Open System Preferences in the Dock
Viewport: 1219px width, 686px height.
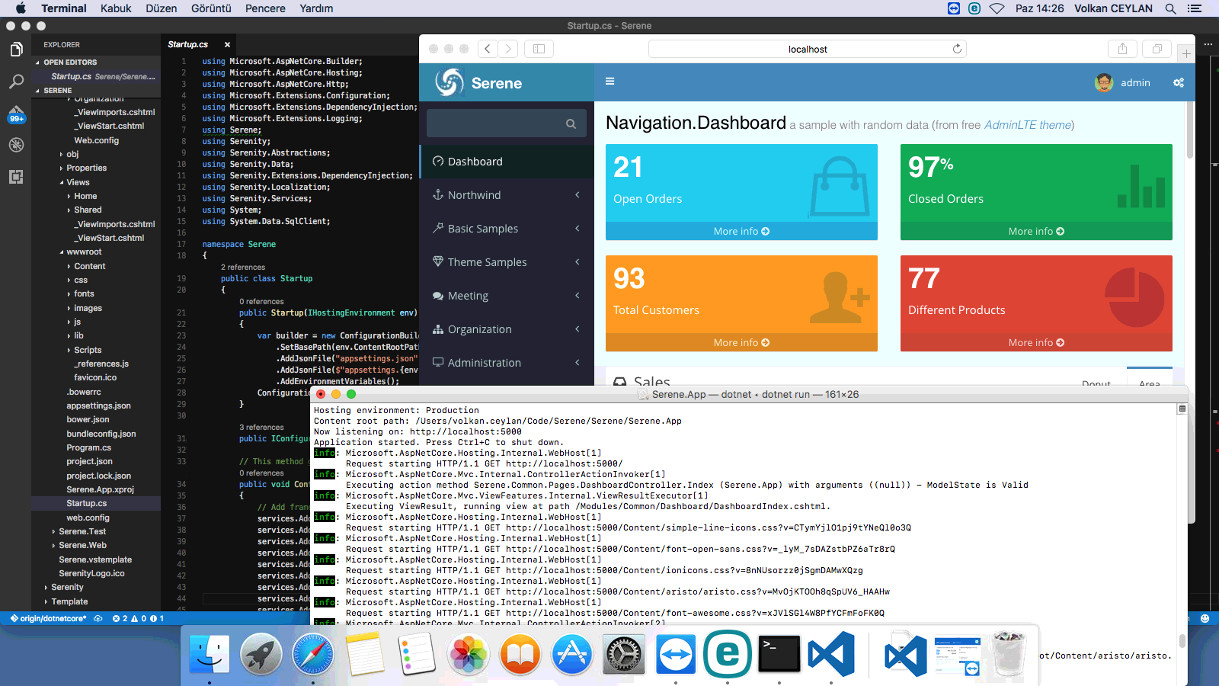(x=623, y=654)
